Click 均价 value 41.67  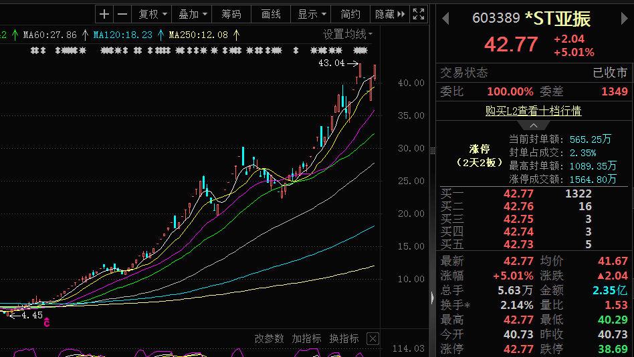(613, 261)
